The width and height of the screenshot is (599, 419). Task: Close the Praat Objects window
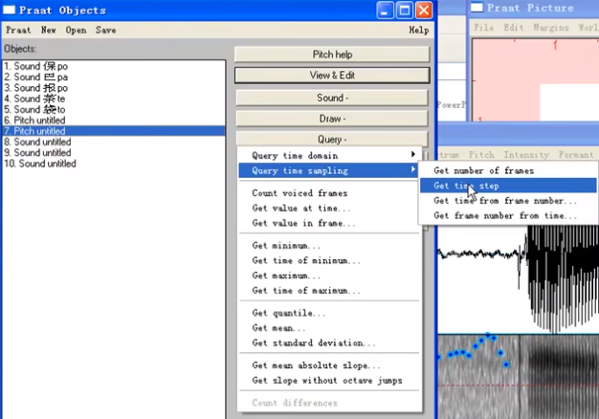pos(424,11)
